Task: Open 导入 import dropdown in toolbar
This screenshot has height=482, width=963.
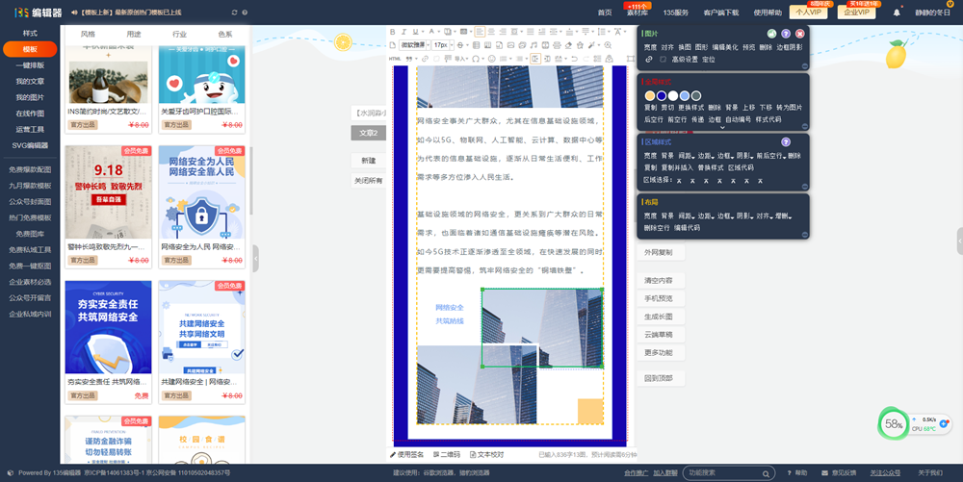Action: tap(461, 59)
